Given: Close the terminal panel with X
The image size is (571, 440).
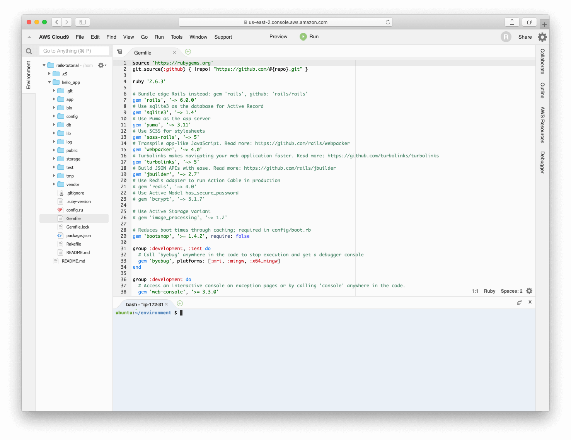Looking at the screenshot, I should [x=530, y=302].
